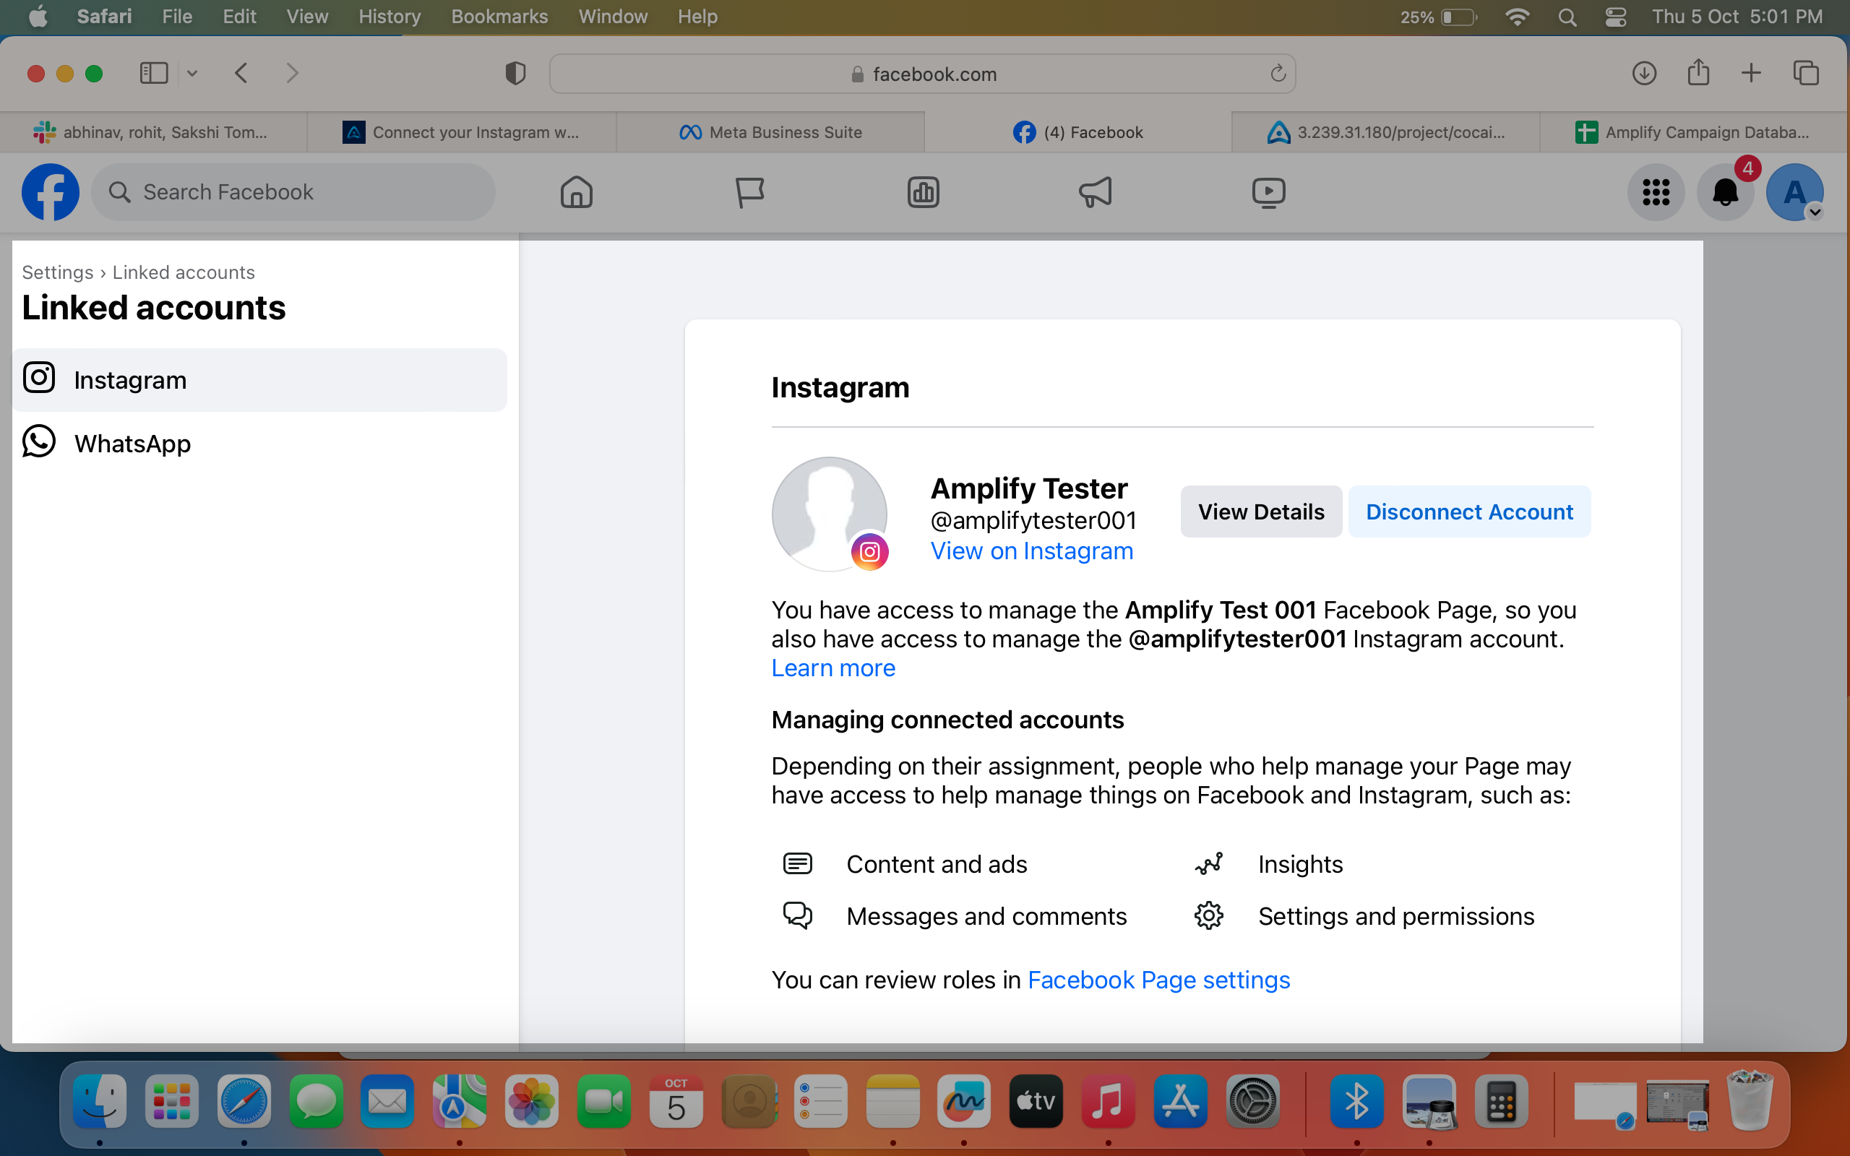Open Freeform from the Dock
The height and width of the screenshot is (1156, 1850).
pos(964,1101)
